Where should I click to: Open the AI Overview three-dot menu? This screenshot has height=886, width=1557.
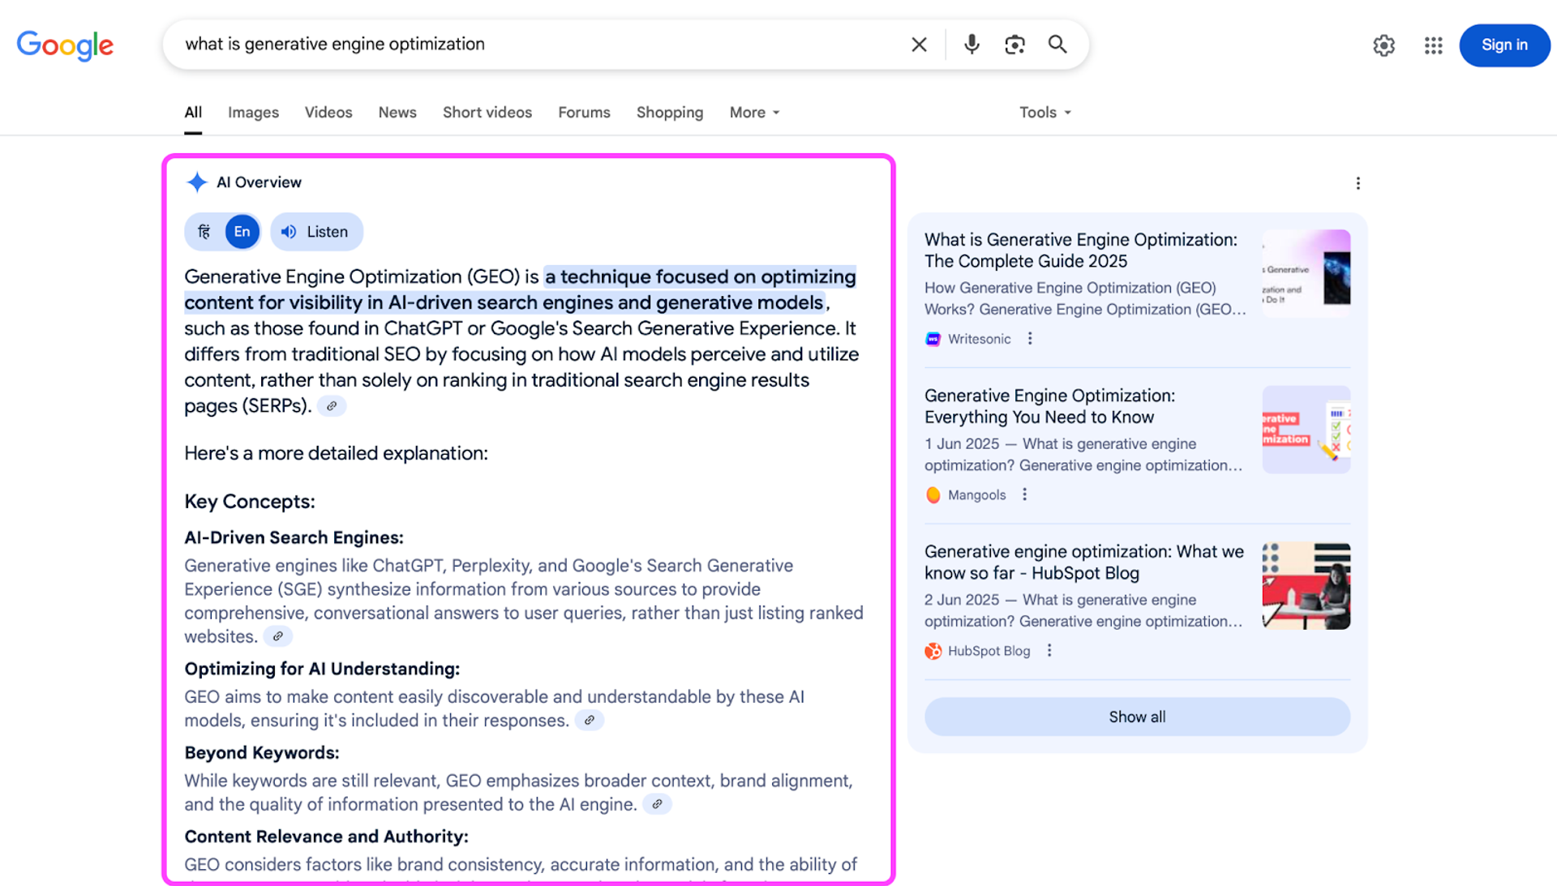pos(1358,183)
